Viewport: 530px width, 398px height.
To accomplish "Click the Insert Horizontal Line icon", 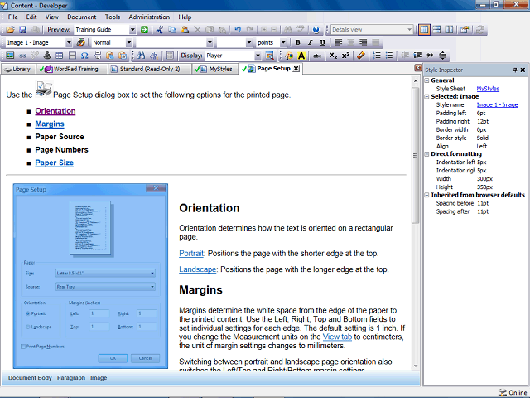I will [72, 56].
